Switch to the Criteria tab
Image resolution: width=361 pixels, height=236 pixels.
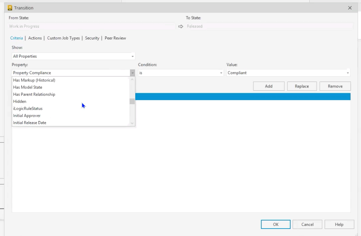(x=16, y=38)
